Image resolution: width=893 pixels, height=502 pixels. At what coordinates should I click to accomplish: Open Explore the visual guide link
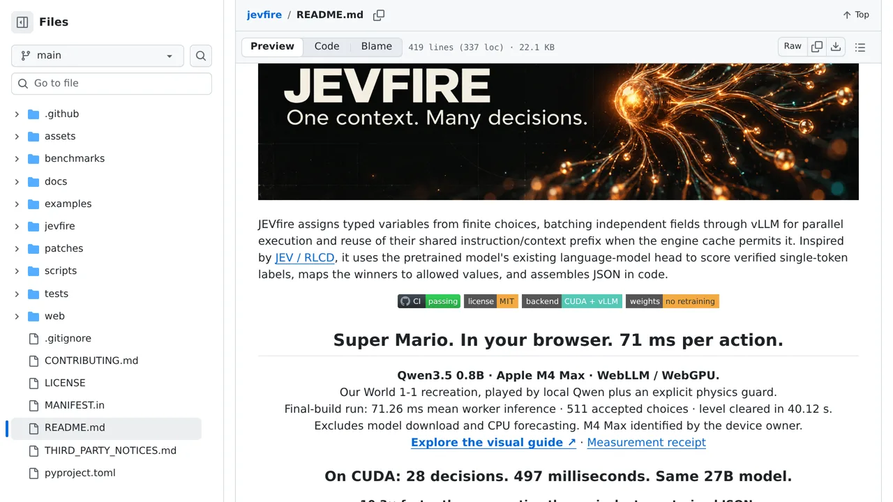coord(494,442)
